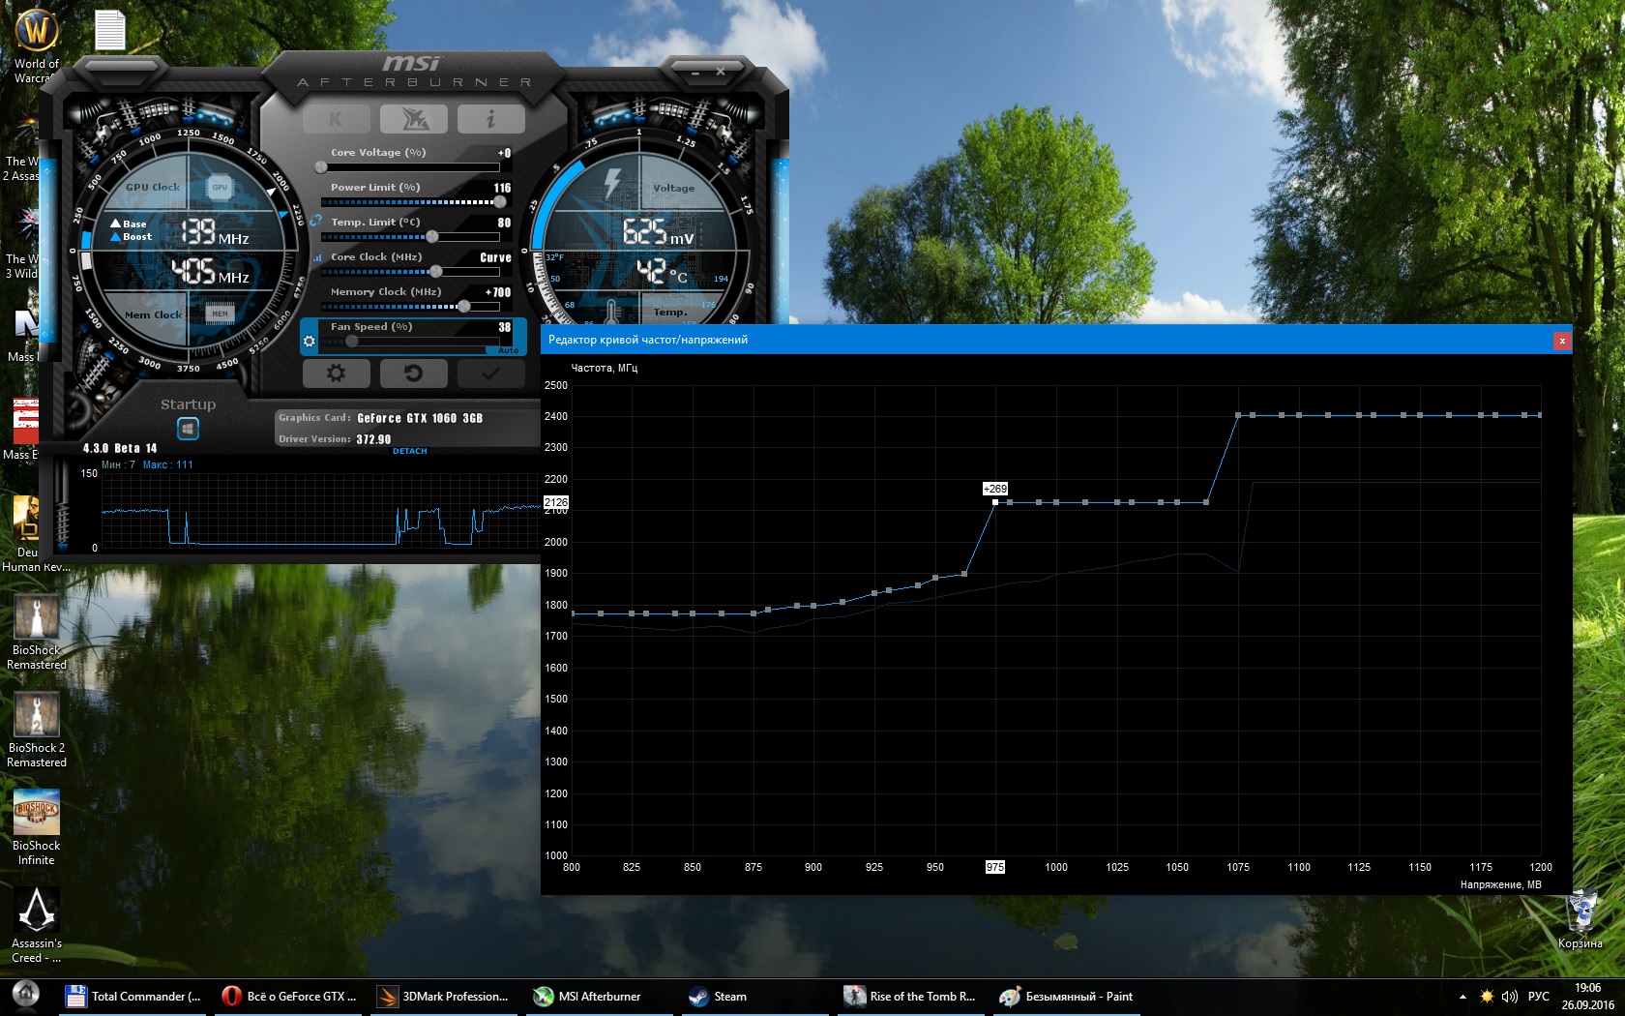The height and width of the screenshot is (1016, 1625).
Task: Switch to Total Commander taskbar item
Action: (133, 997)
